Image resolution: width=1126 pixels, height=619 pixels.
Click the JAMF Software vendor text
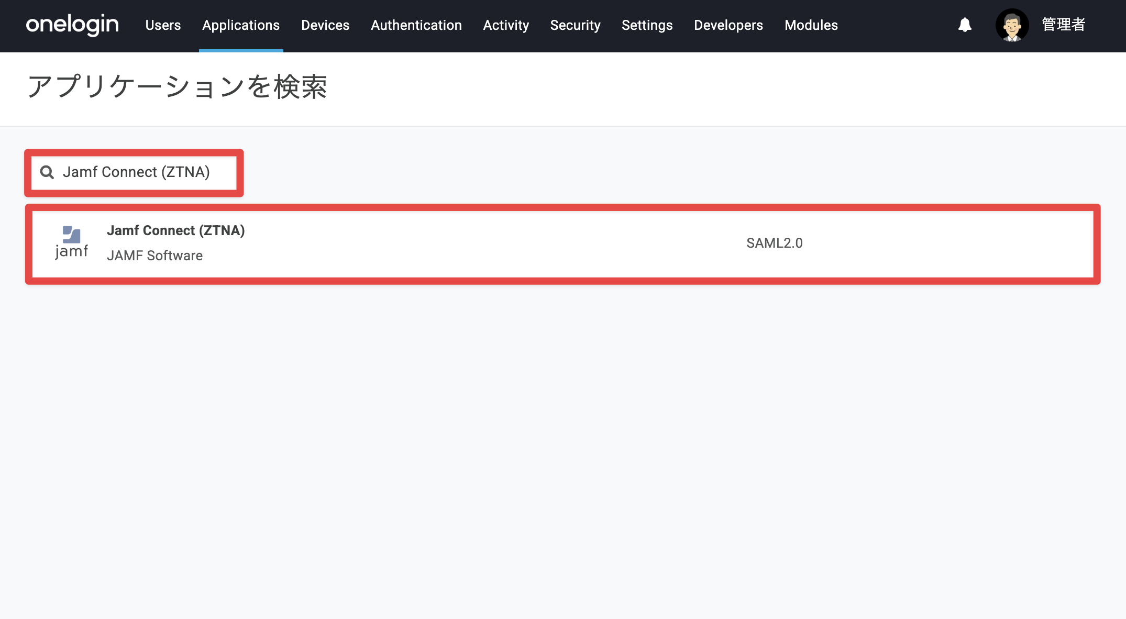pyautogui.click(x=154, y=256)
